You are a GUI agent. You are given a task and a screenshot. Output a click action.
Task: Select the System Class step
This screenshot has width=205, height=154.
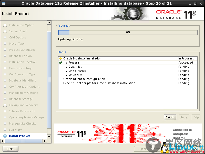pos(18,31)
